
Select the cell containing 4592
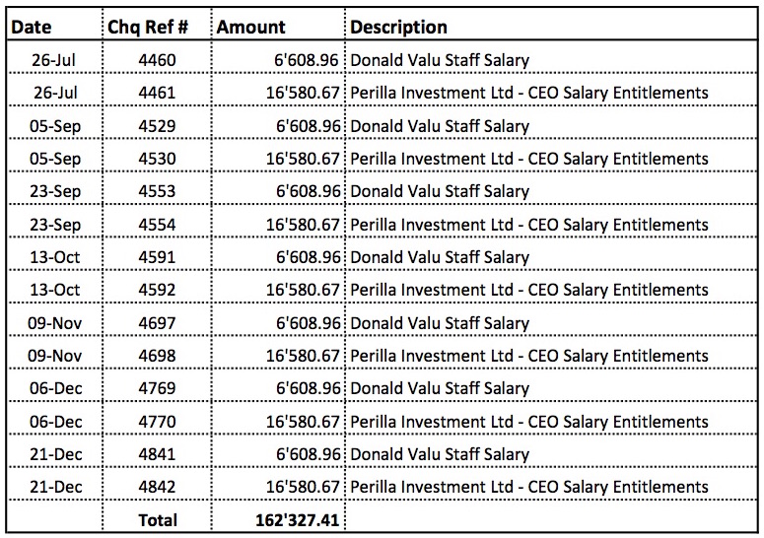click(158, 290)
